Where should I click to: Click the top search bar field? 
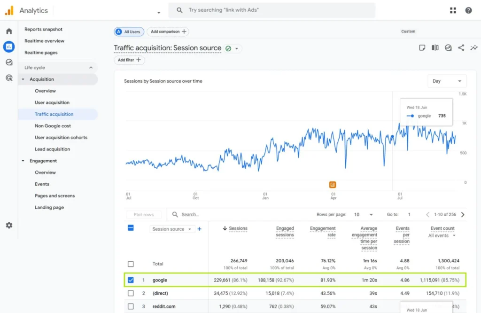pos(272,10)
